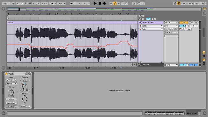Image resolution: width=208 pixels, height=117 pixels.
Task: Jump to the next locator
Action: click(143, 19)
